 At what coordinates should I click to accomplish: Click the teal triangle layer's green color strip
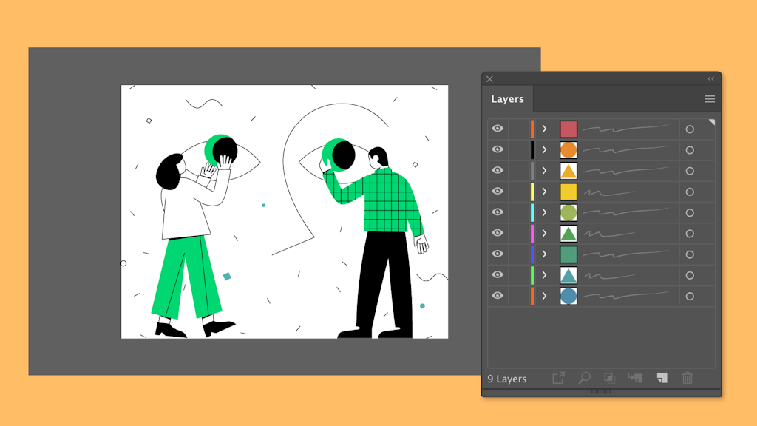532,275
